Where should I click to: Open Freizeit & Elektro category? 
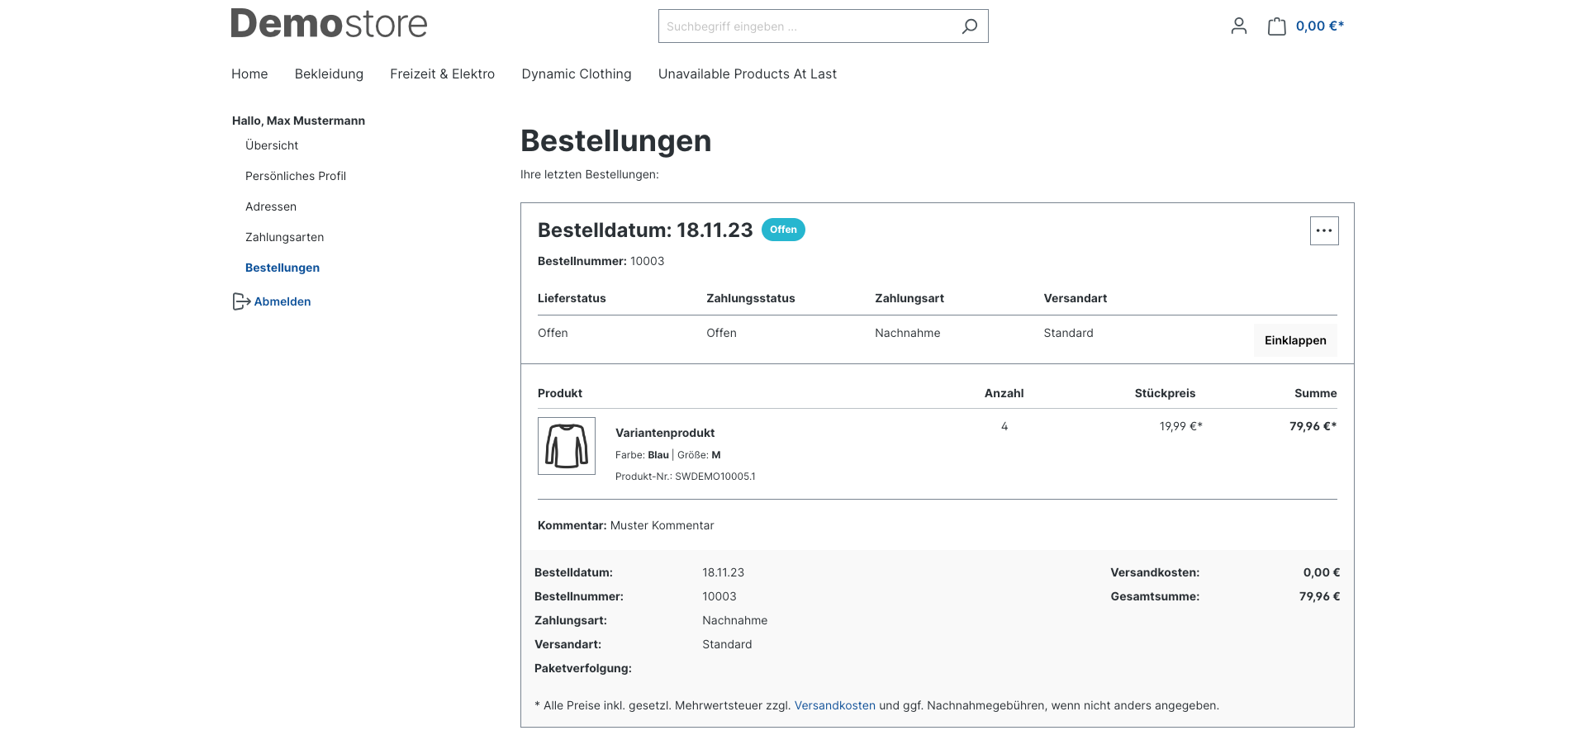pos(443,74)
